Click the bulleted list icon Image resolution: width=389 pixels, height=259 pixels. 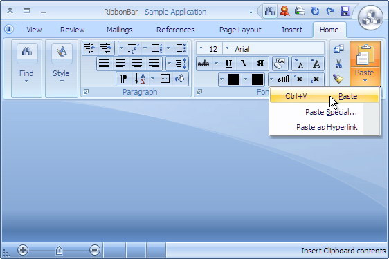tap(181, 48)
